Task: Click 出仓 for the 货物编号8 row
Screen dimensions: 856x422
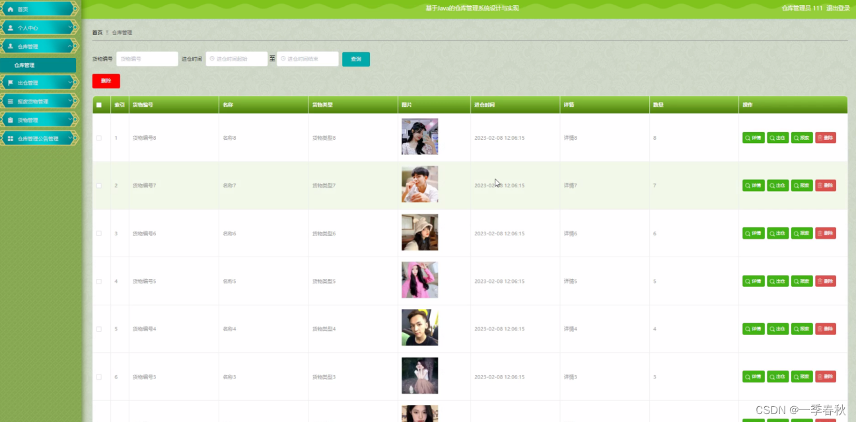Action: [x=777, y=138]
